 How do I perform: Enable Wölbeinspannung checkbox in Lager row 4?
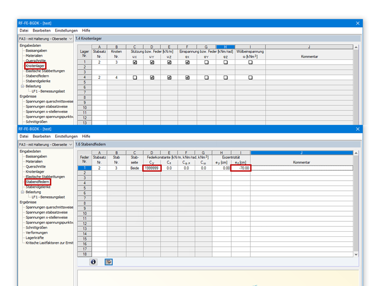tap(250, 78)
